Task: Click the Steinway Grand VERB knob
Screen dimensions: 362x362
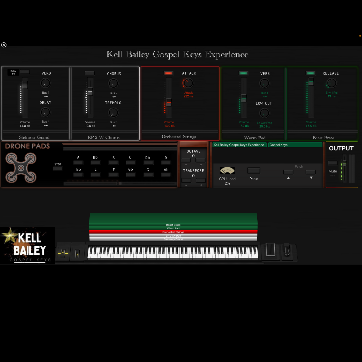Action: [46, 83]
